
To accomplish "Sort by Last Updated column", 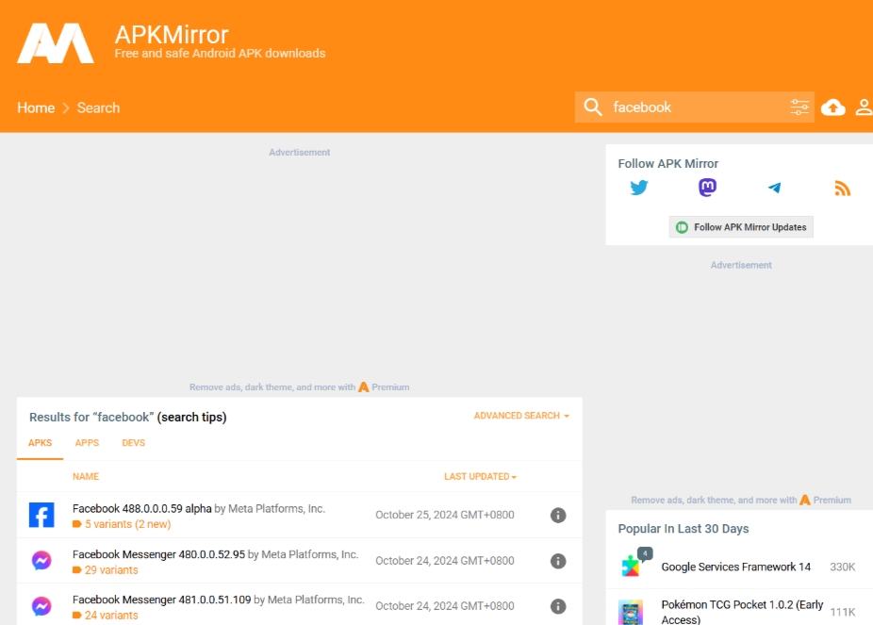I will point(481,476).
